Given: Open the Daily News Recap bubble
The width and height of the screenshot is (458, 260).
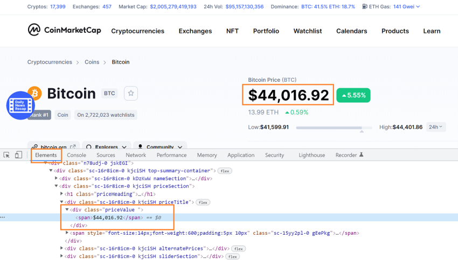Looking at the screenshot, I should tap(20, 106).
